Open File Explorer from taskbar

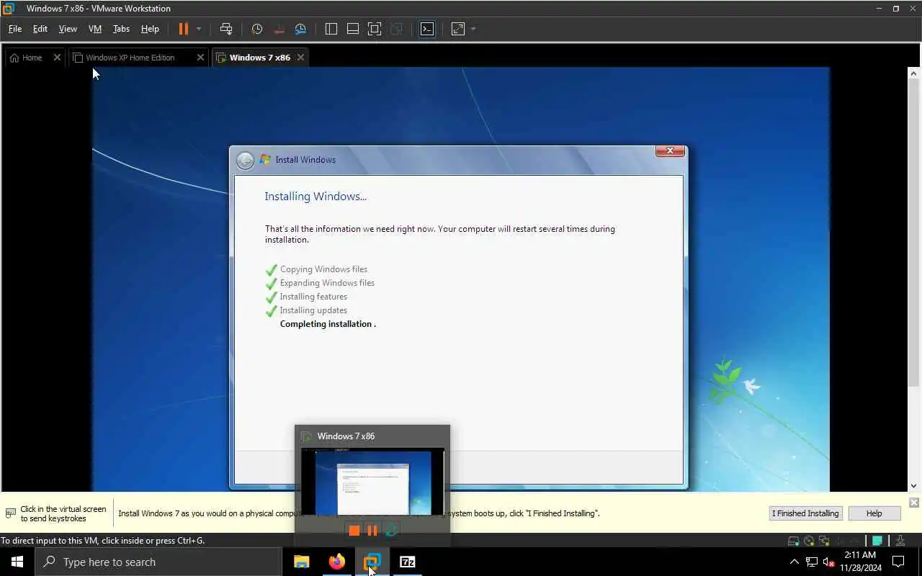tap(301, 562)
